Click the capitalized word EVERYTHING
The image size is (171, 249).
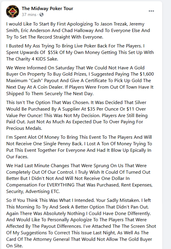tap(61, 185)
